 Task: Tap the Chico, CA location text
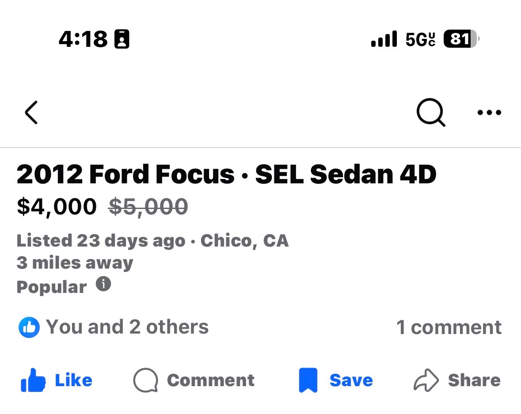(x=244, y=241)
